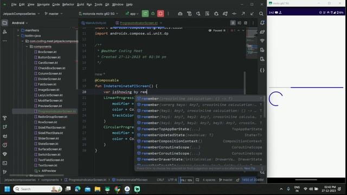Click the linear progress bar in emulator
This screenshot has width=347, height=195.
tap(306, 88)
